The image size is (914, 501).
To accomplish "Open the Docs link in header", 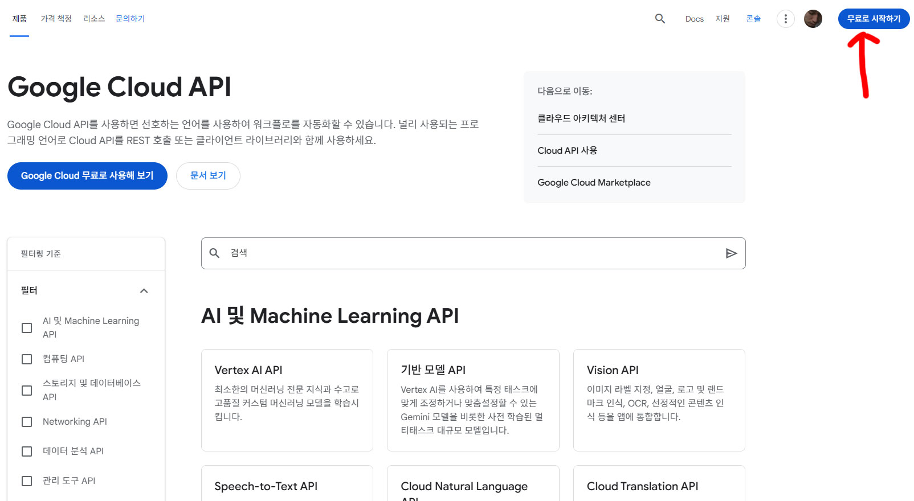I will tap(695, 19).
